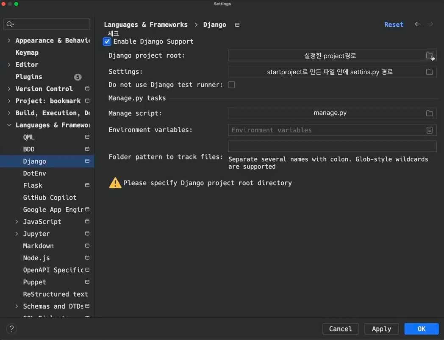Expand Build, Execution, Deployment section
The image size is (444, 340).
9,113
